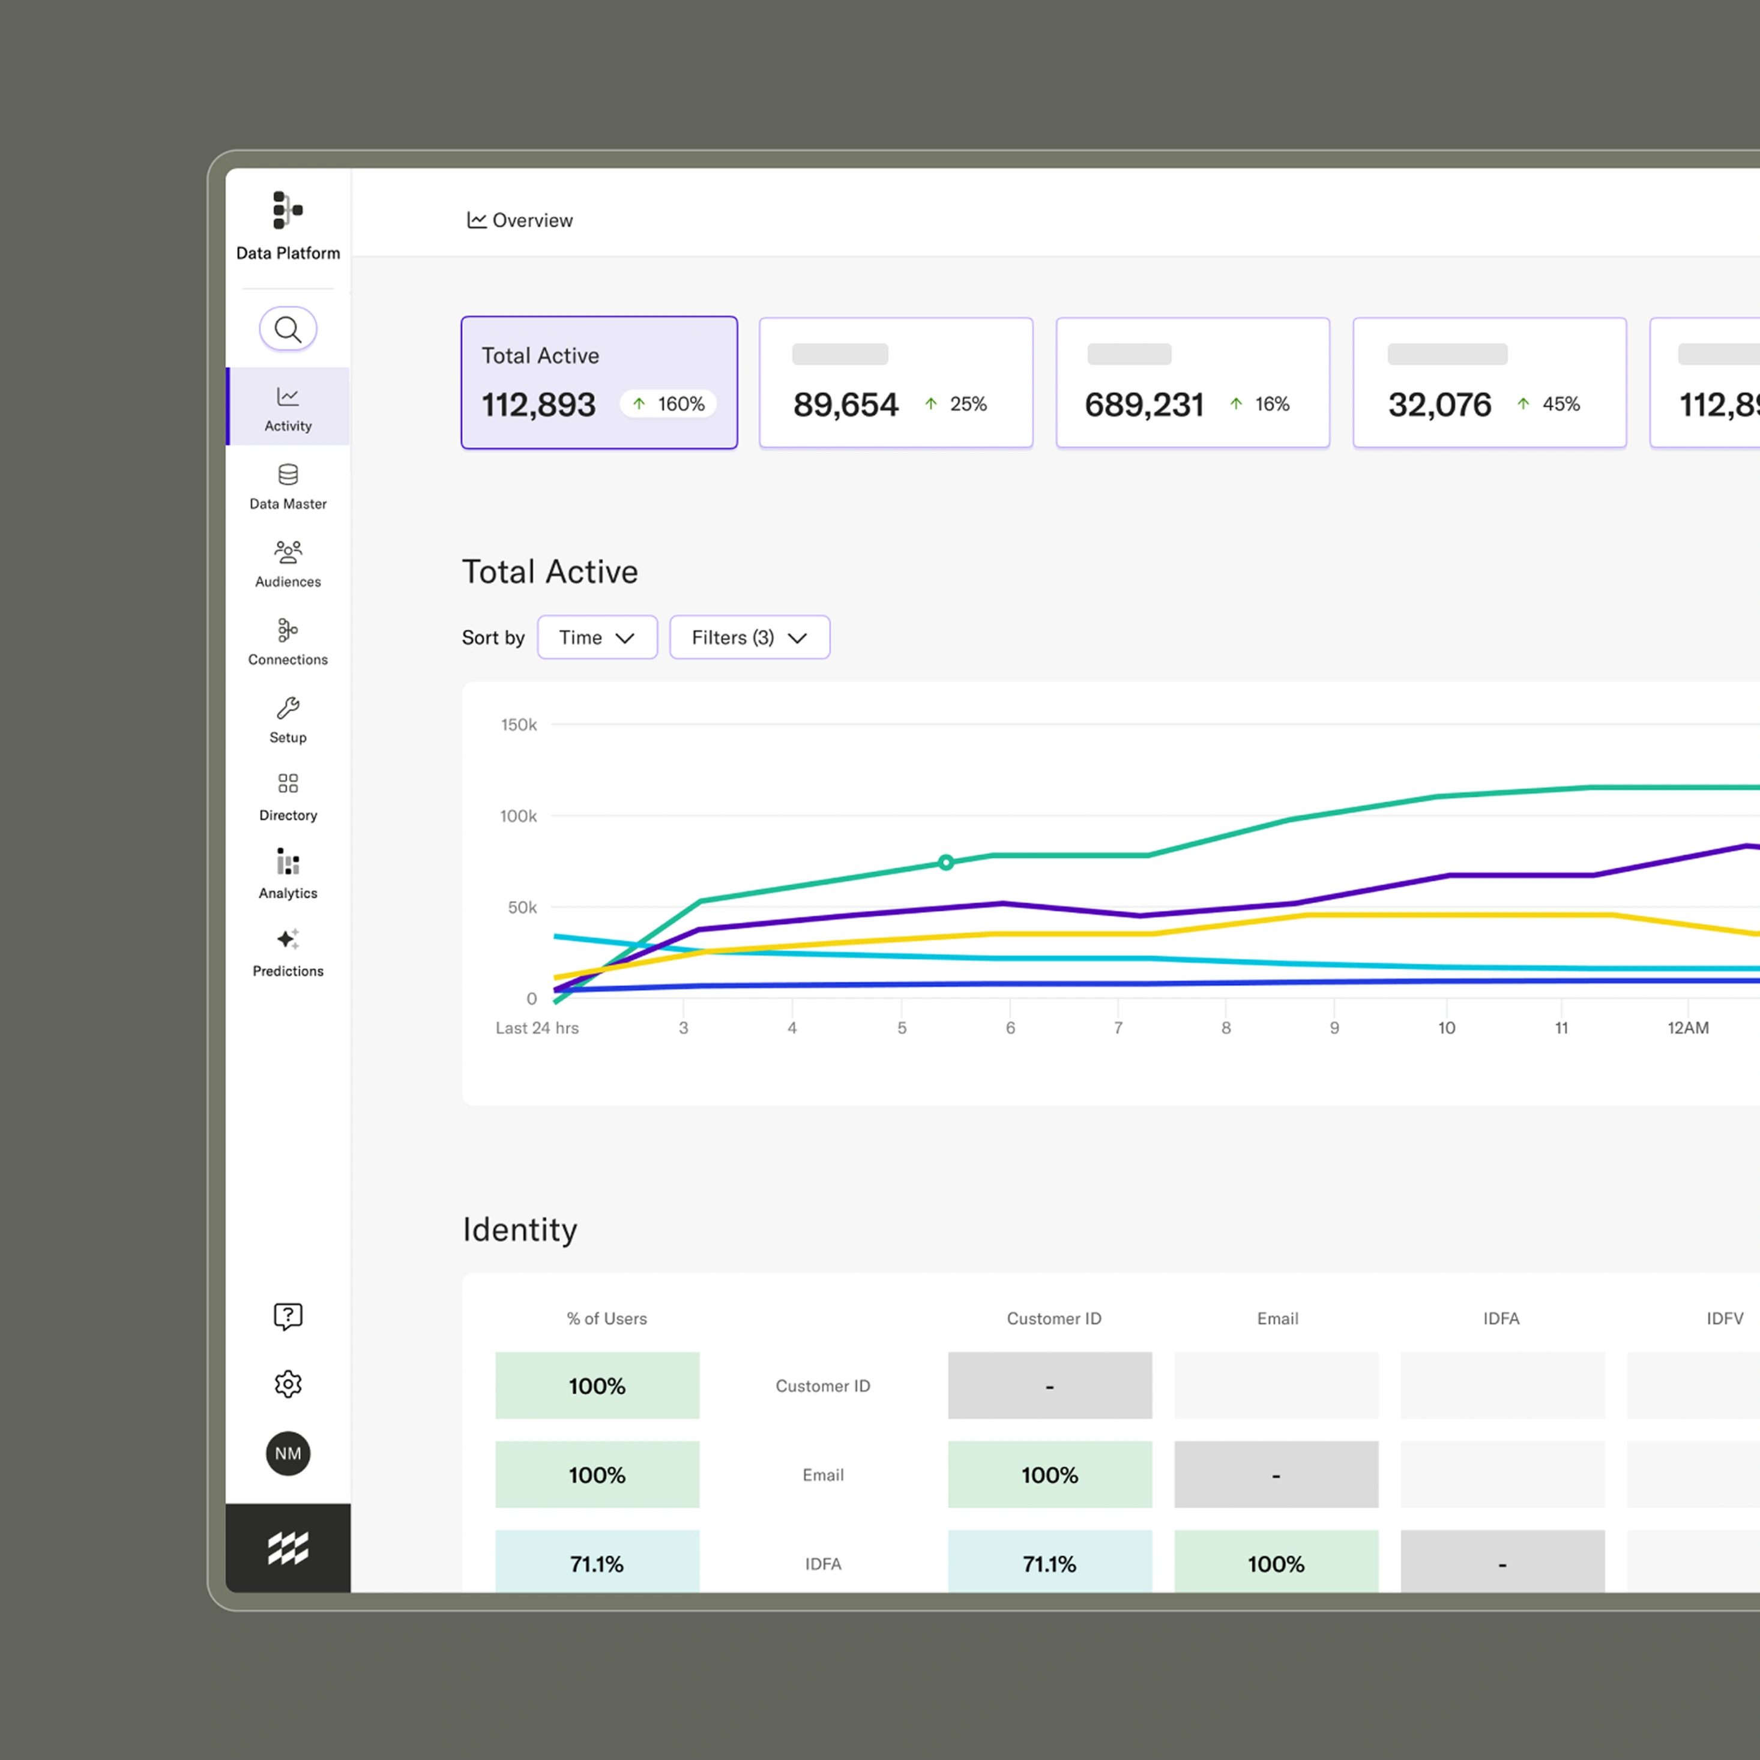Open the Directory grid icon
This screenshot has width=1760, height=1760.
[x=288, y=797]
